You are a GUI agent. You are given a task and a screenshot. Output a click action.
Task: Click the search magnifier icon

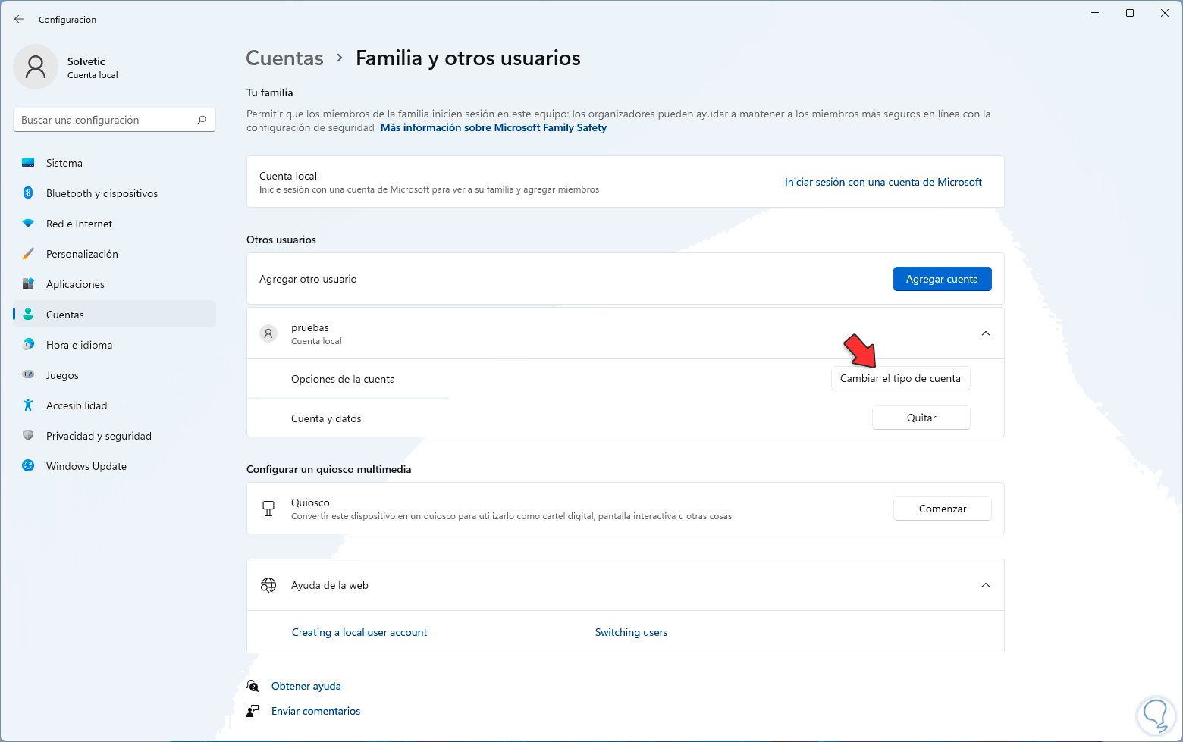202,120
